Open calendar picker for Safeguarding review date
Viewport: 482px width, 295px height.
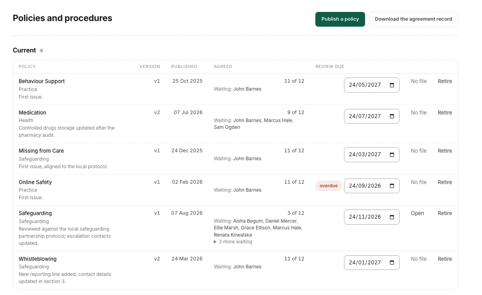[x=392, y=217]
